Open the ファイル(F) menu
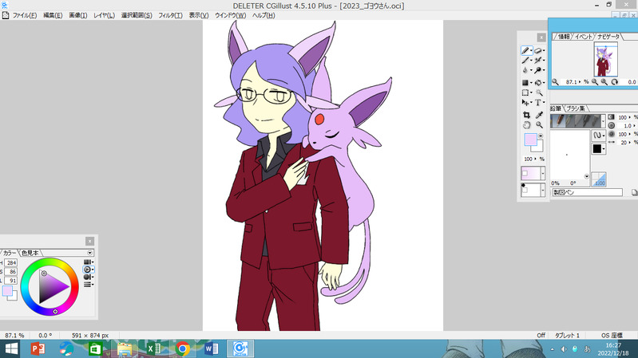This screenshot has height=358, width=638. (x=25, y=15)
